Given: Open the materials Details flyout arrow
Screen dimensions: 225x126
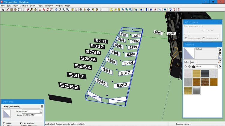Looking at the screenshot, I should [220, 66].
